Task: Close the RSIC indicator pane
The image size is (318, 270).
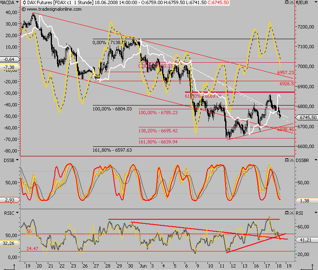Action: [x=292, y=213]
